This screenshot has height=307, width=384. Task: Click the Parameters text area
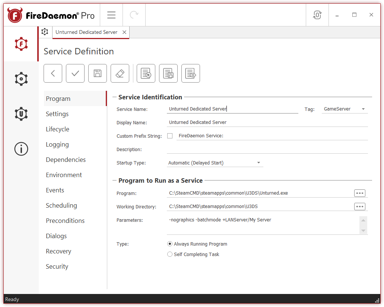pos(263,225)
